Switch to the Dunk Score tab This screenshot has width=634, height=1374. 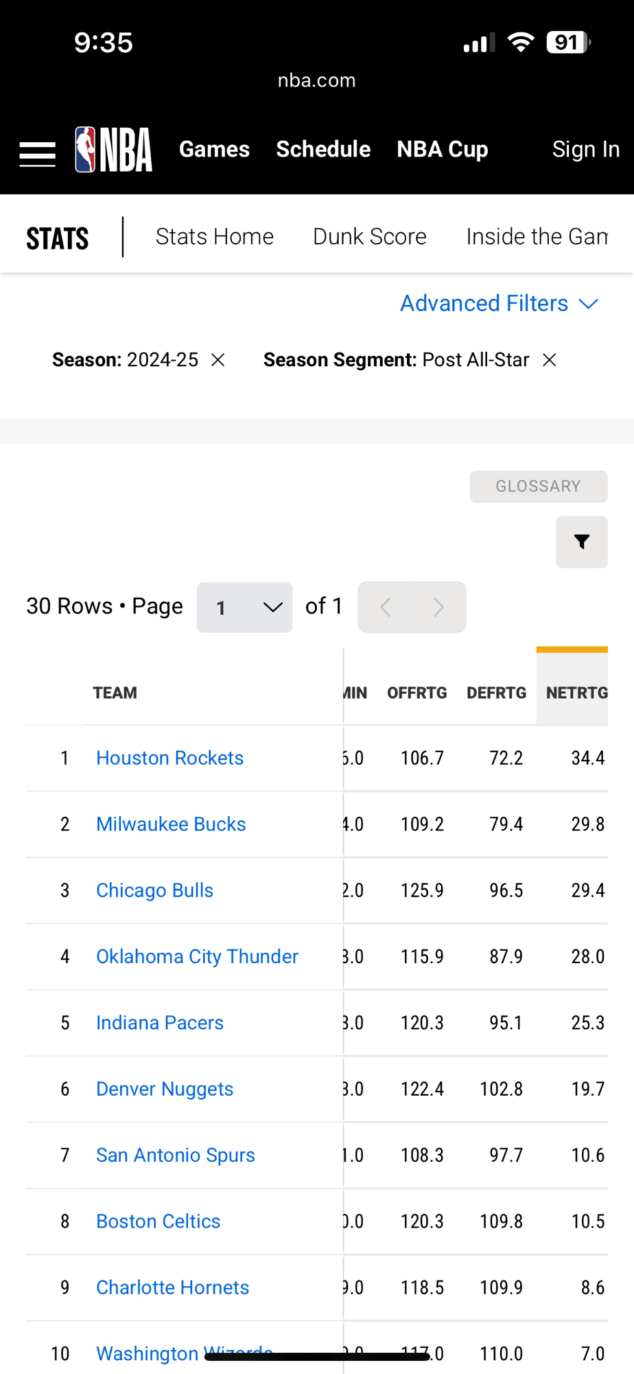pos(369,236)
